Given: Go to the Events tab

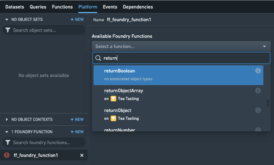Looking at the screenshot, I should (x=110, y=7).
